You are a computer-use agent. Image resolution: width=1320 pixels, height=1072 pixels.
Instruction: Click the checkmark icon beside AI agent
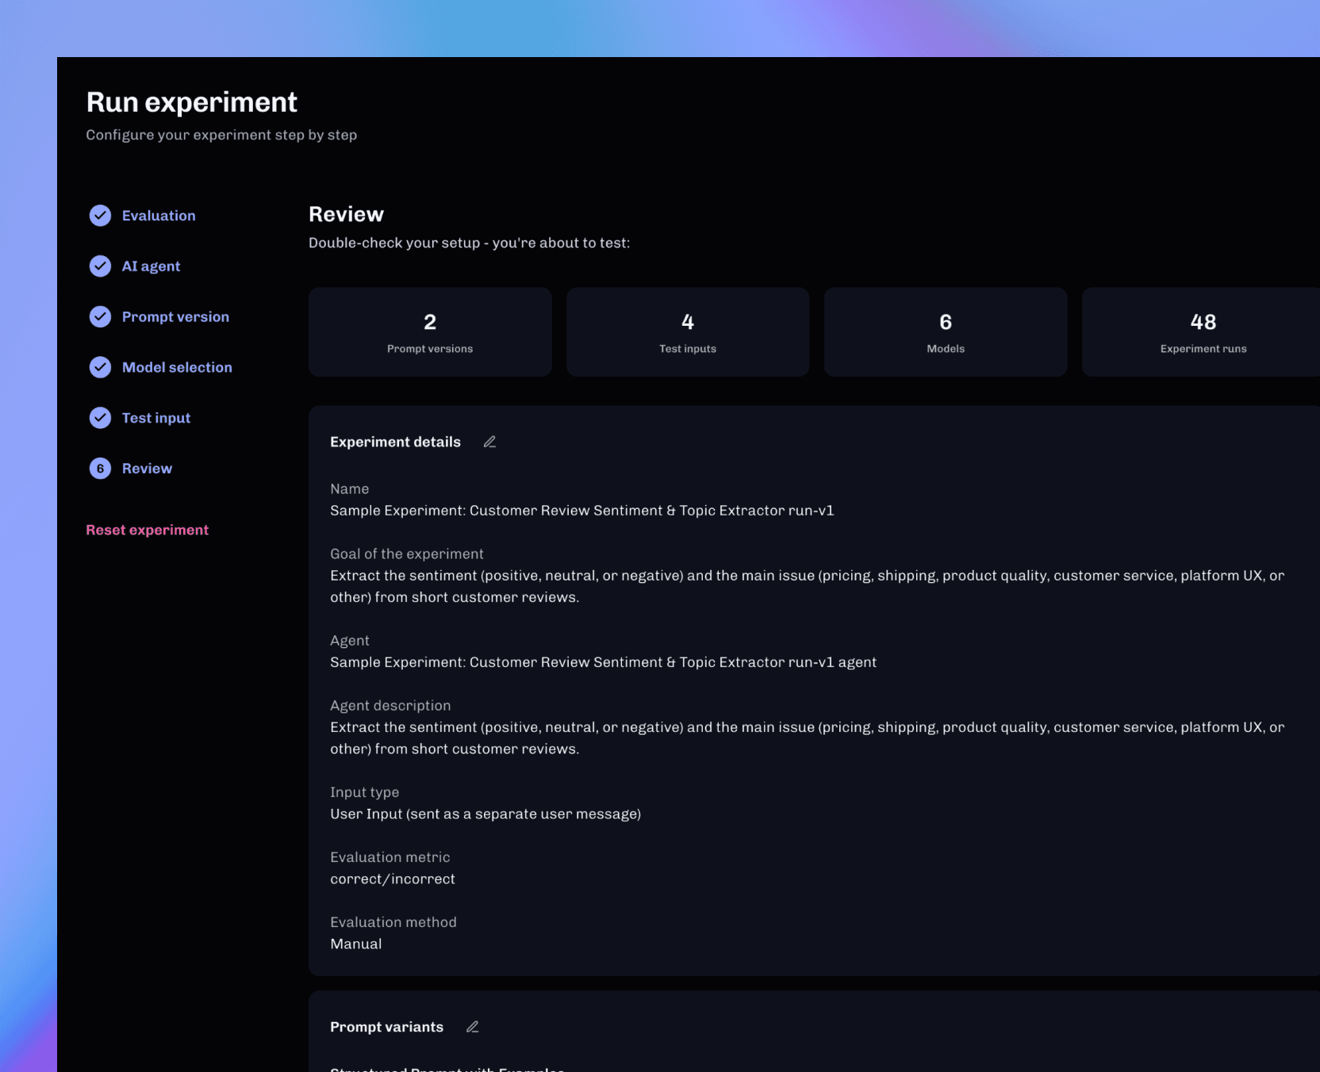tap(100, 266)
